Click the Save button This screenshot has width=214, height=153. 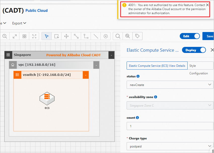tap(208, 36)
